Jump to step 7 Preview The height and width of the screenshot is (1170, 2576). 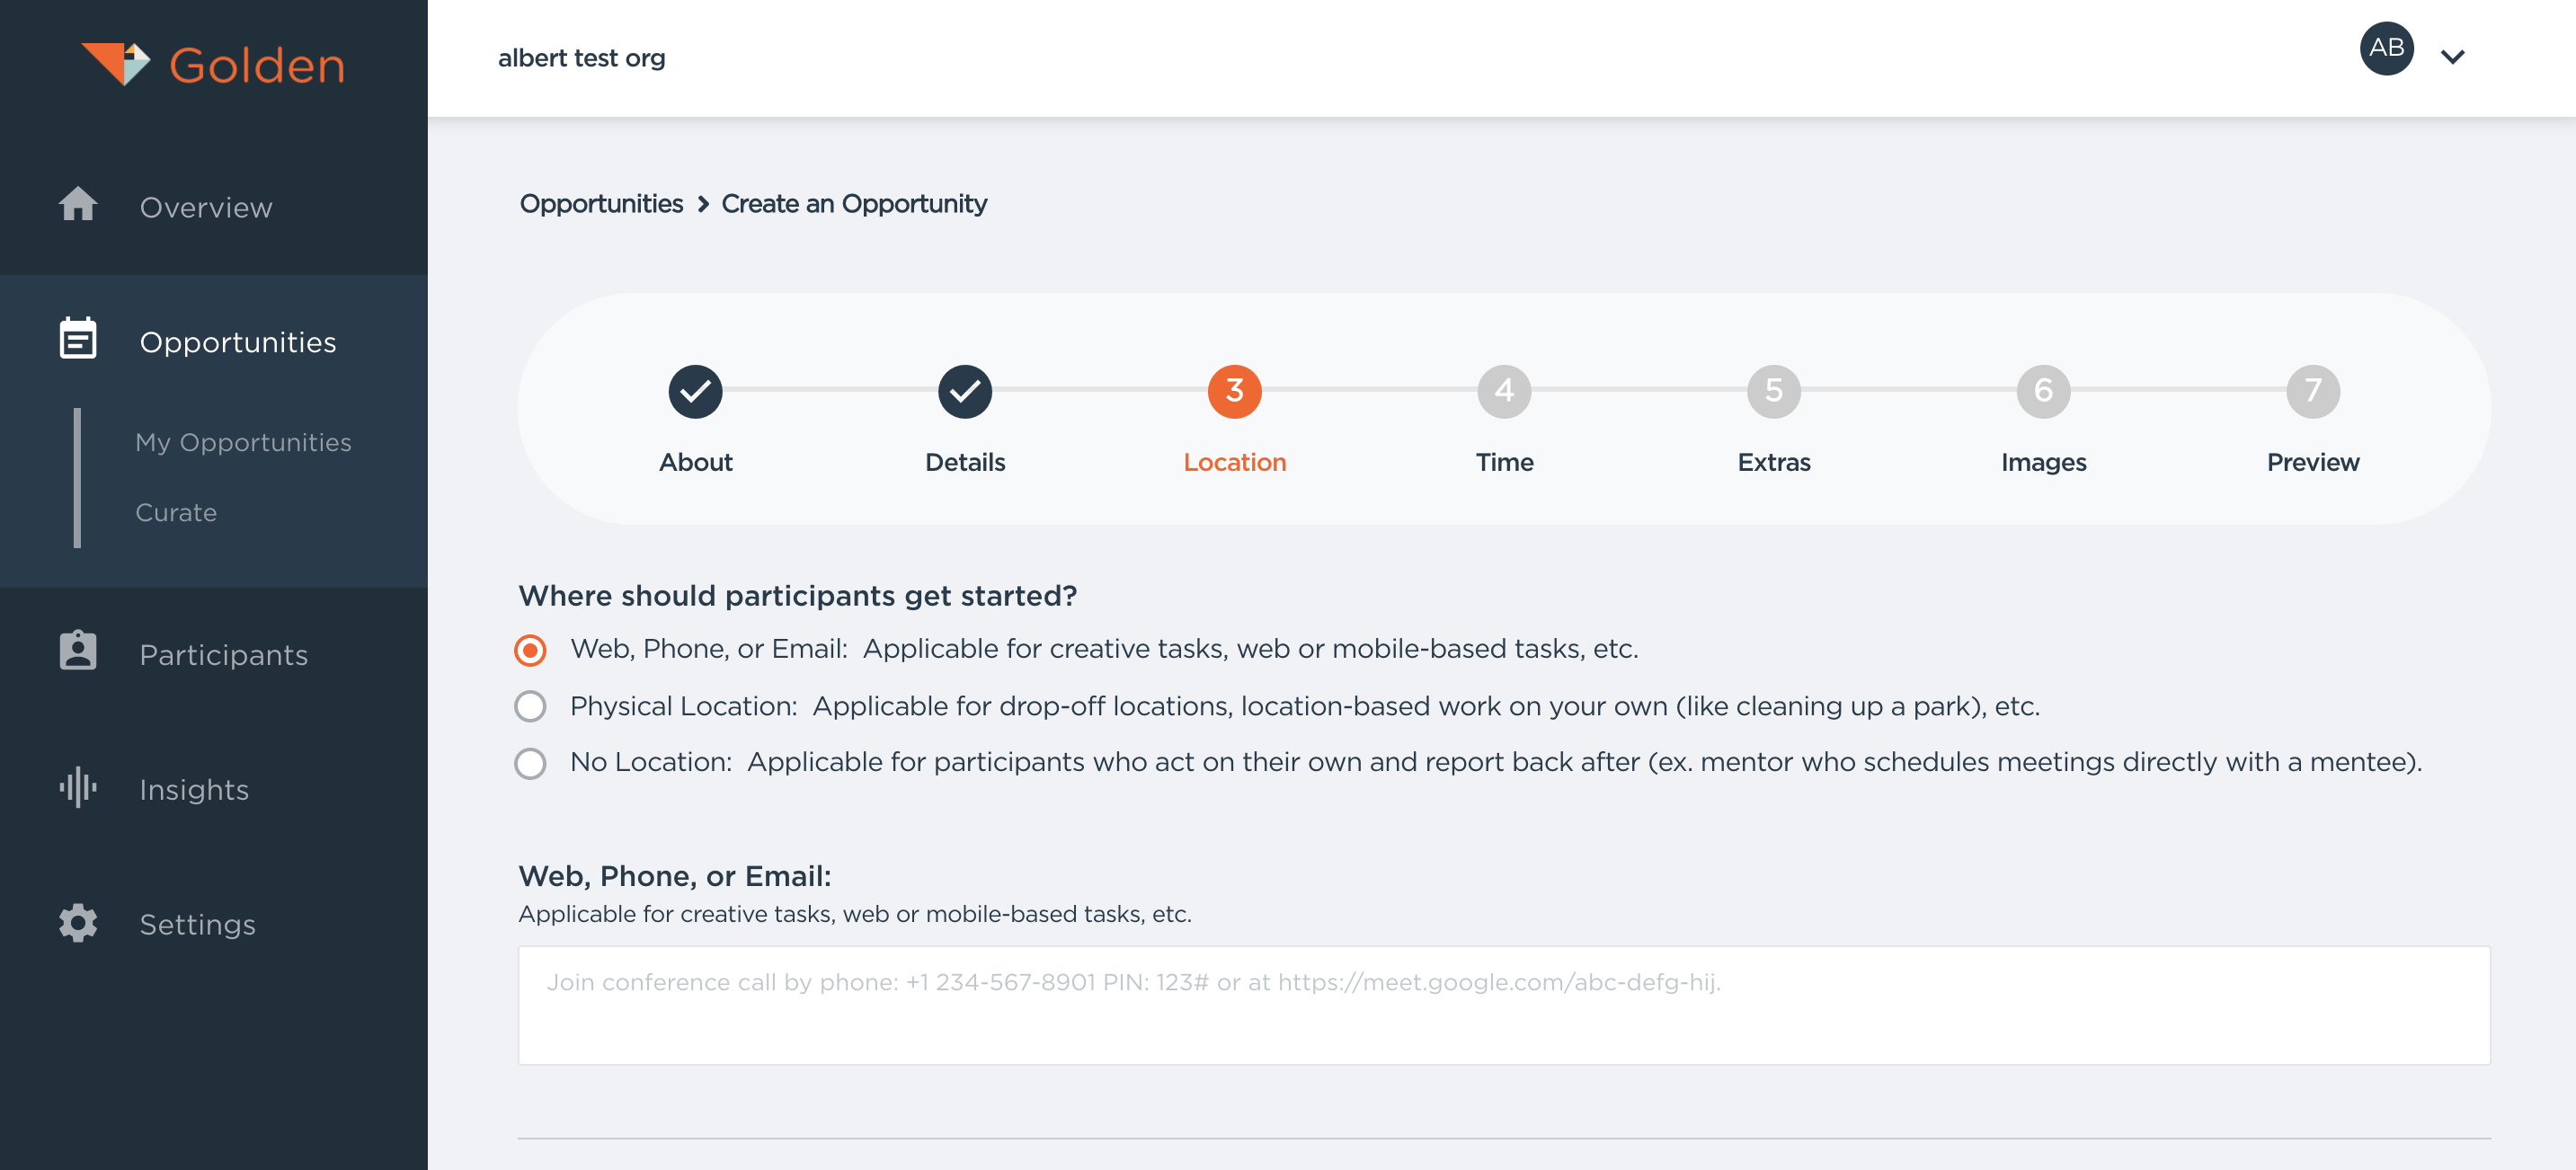2312,391
